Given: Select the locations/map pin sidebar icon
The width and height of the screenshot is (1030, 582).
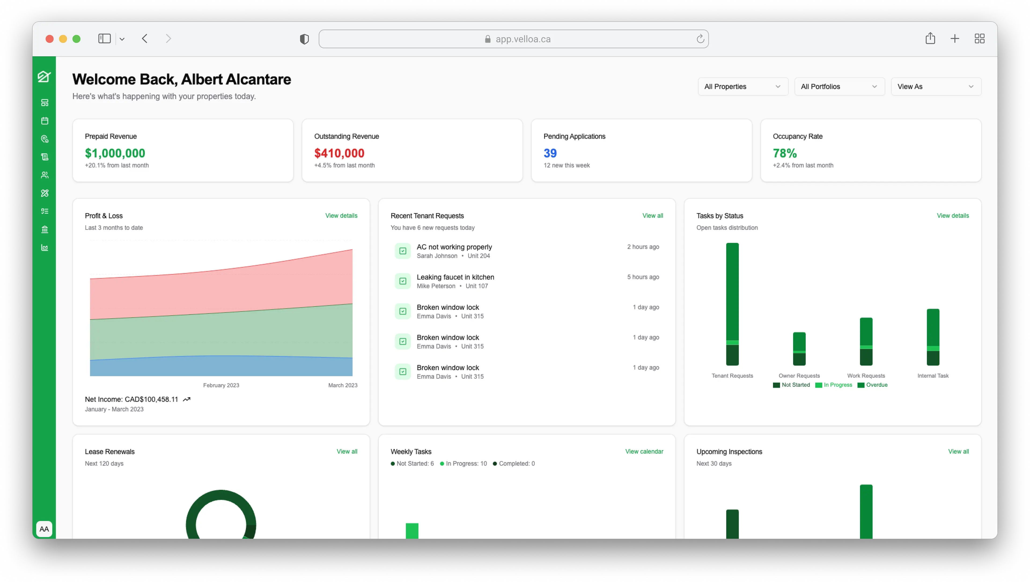Looking at the screenshot, I should (x=44, y=139).
